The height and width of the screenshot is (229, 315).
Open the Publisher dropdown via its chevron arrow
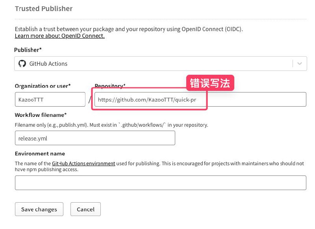pyautogui.click(x=300, y=63)
